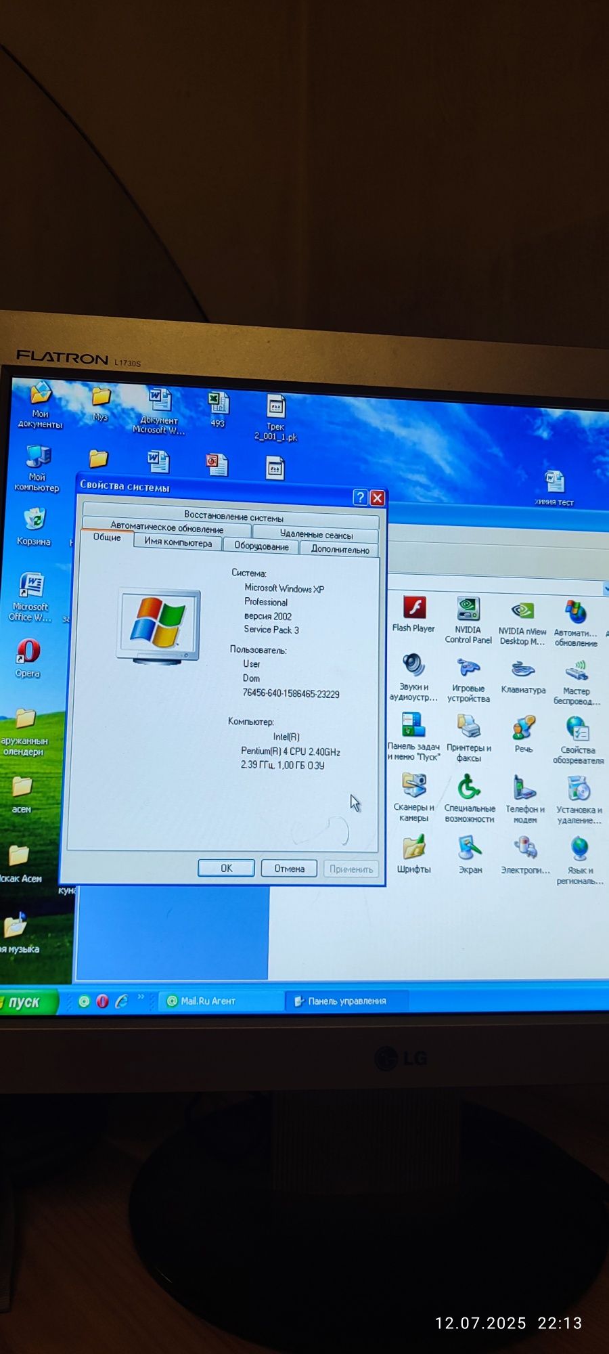Open Игровые устройства item
Screen dimensions: 609x1354
(468, 680)
